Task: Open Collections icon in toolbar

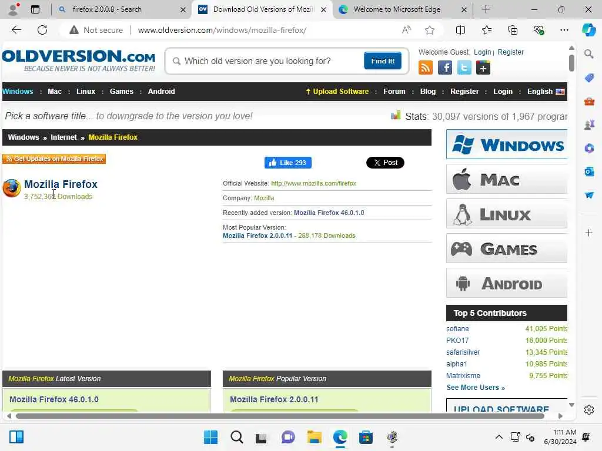Action: 513,30
